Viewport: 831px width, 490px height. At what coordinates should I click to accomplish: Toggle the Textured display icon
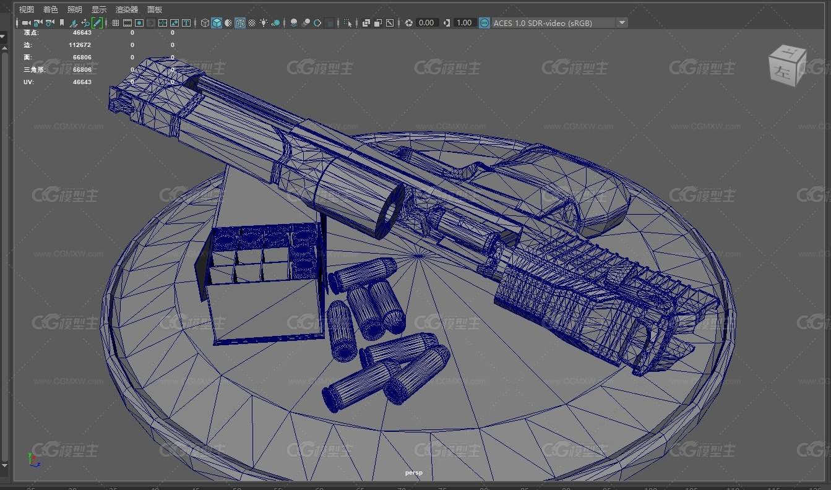click(252, 23)
